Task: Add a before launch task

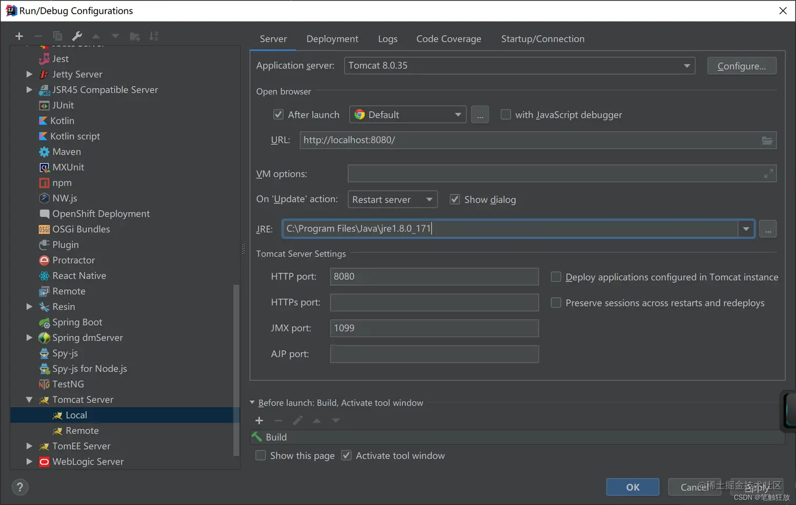Action: tap(259, 420)
